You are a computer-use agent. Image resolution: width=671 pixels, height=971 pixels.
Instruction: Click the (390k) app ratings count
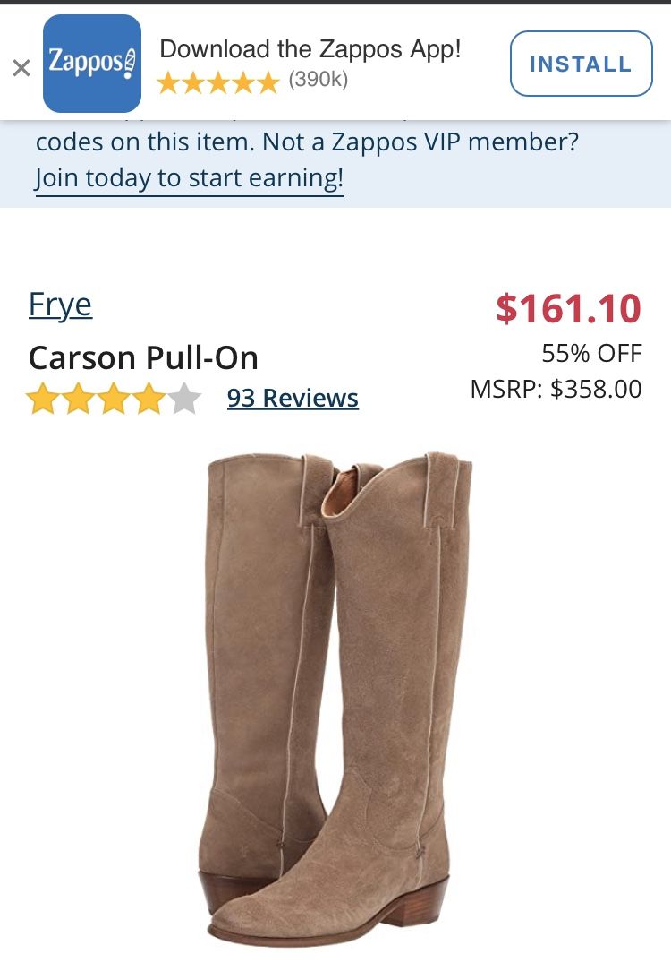[x=318, y=79]
